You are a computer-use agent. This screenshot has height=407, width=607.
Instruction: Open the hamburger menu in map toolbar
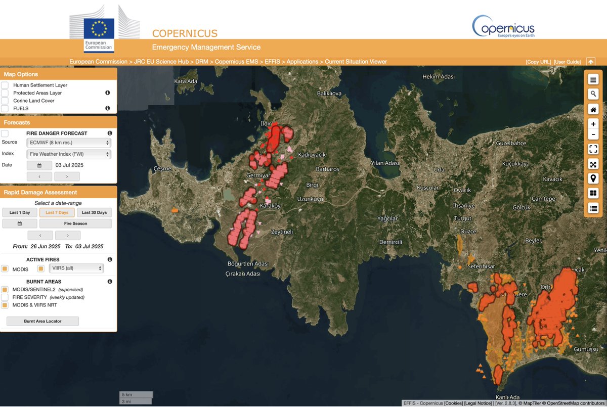tap(593, 79)
